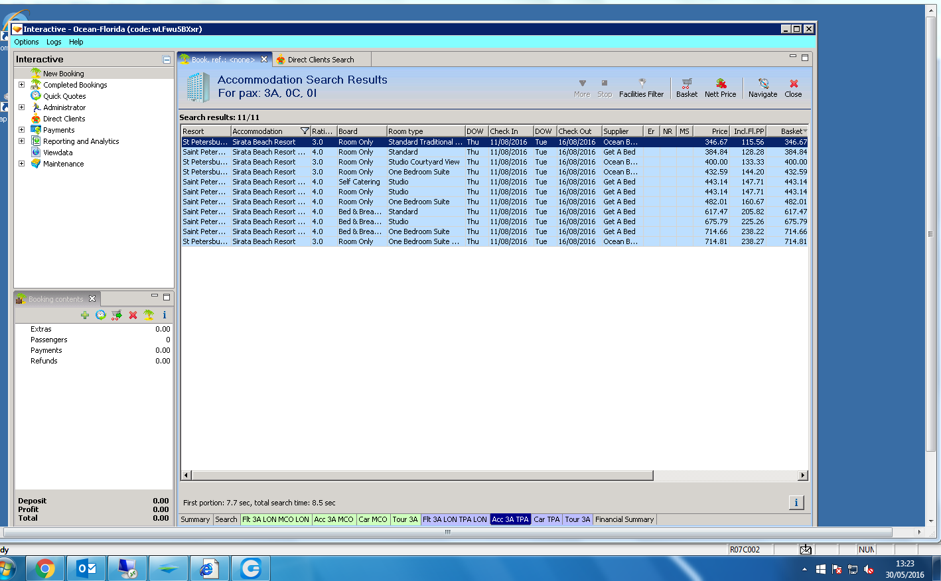The image size is (941, 581).
Task: Click the palm tree icon in Booking contents toolbar
Action: click(x=149, y=315)
